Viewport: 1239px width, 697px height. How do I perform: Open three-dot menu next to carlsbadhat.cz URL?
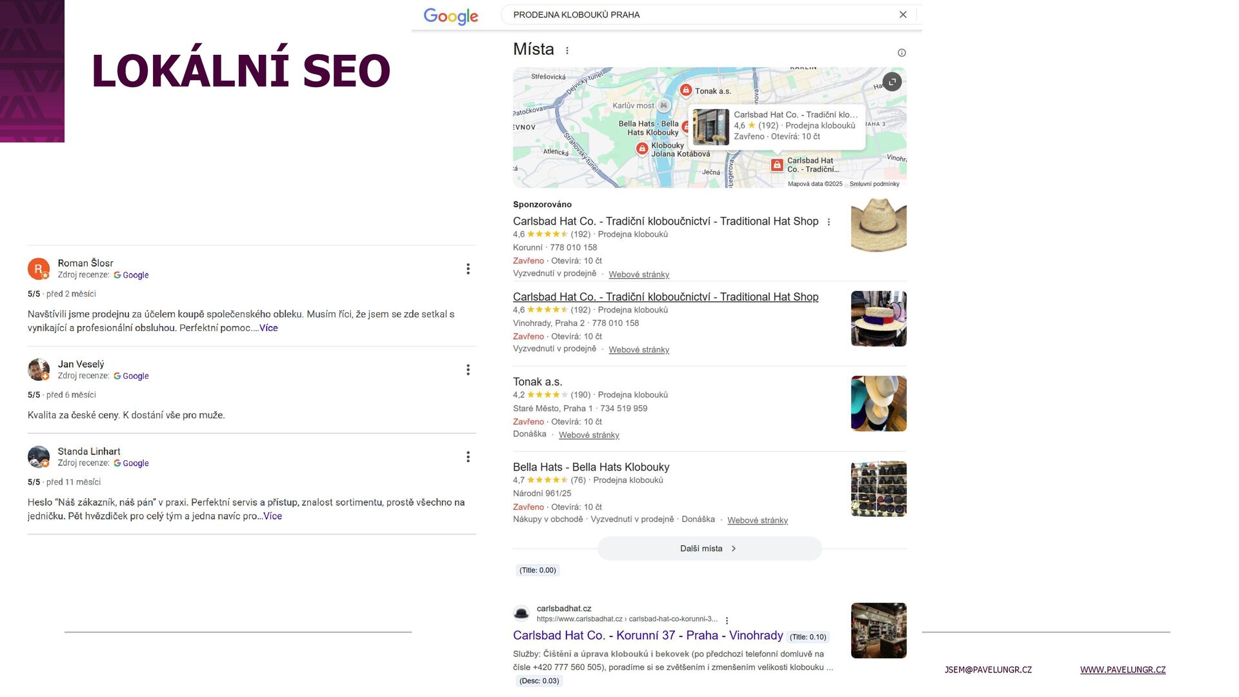(727, 620)
